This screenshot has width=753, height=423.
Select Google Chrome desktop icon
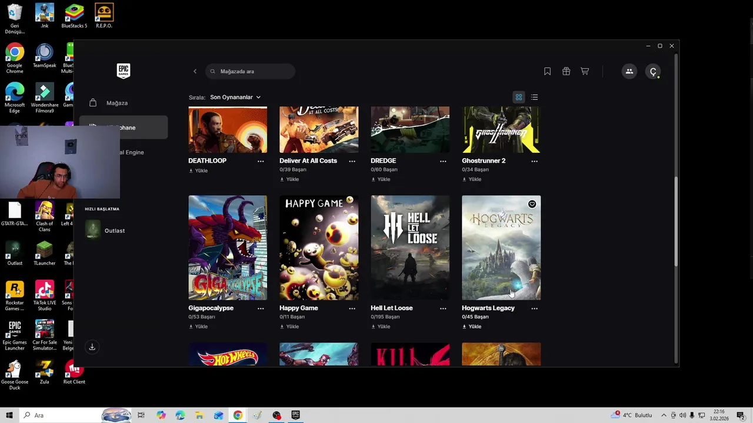[15, 59]
